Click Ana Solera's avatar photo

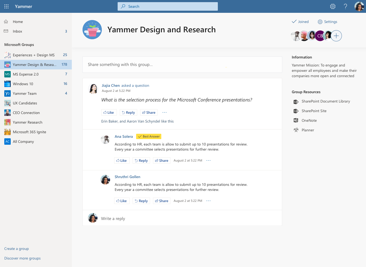105,139
